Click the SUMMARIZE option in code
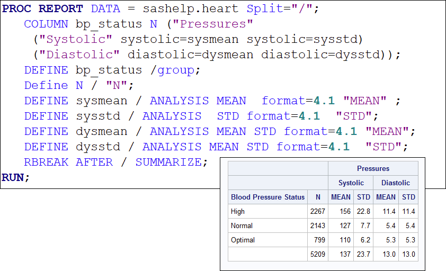This screenshot has width=446, height=271. click(168, 162)
